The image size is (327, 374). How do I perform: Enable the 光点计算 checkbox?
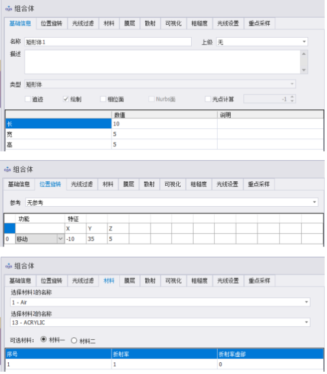208,99
